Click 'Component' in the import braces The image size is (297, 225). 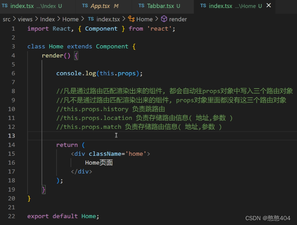tap(101, 29)
